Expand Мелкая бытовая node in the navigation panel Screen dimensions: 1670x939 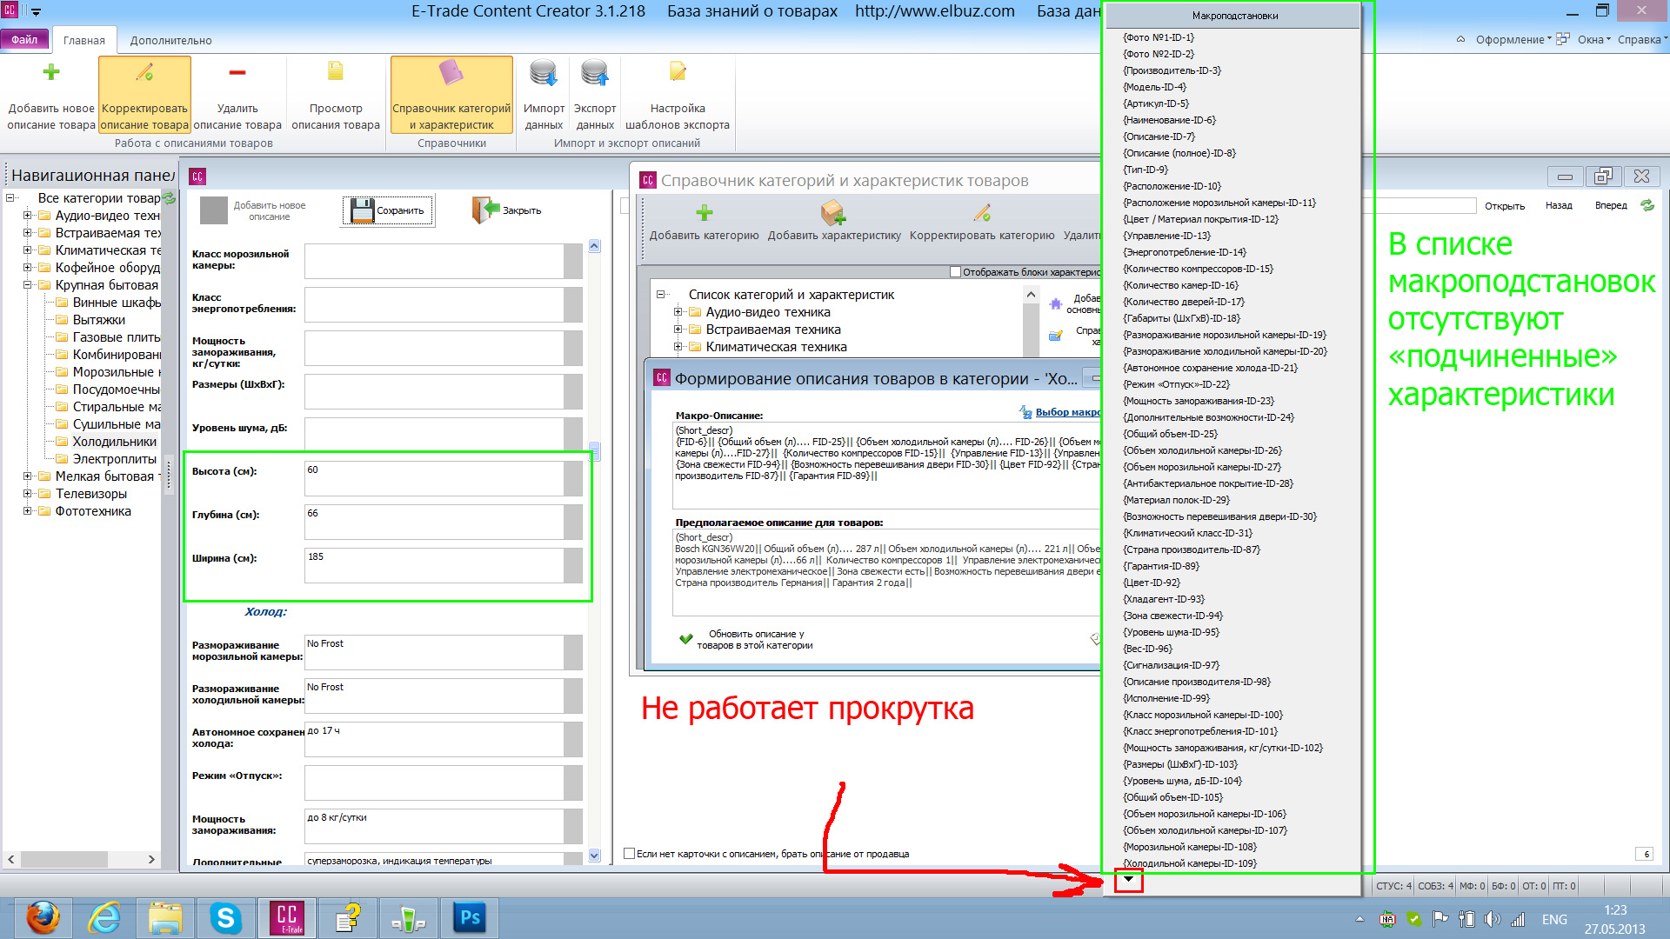[27, 476]
